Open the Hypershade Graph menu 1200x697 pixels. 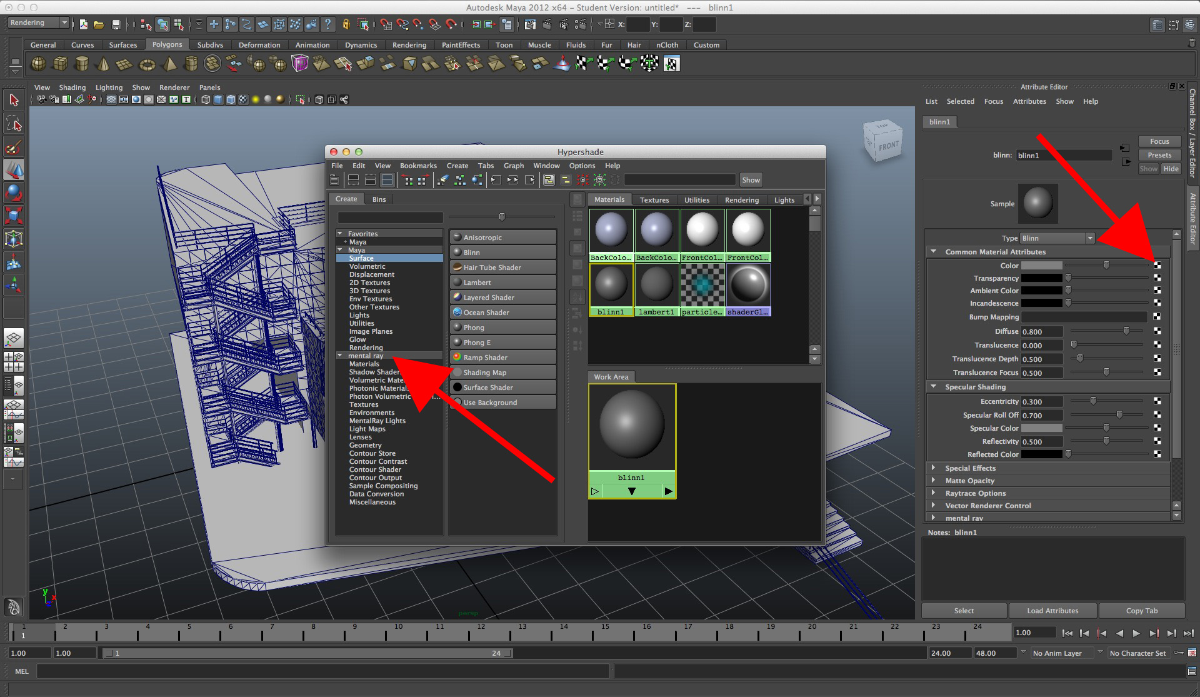pos(514,166)
